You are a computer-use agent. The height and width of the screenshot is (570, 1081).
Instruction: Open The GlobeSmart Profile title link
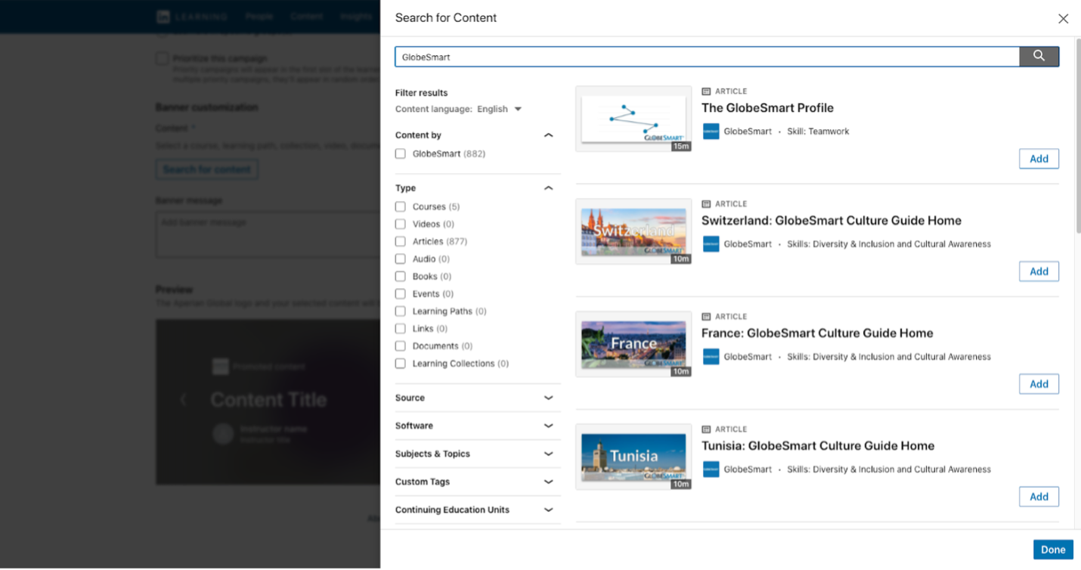(x=767, y=108)
